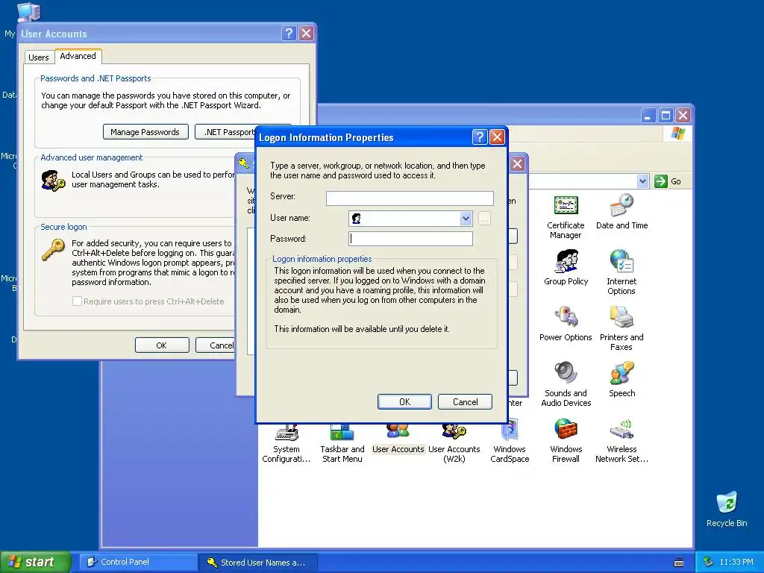
Task: Close the Stored User Names dialog behind
Action: click(x=518, y=163)
